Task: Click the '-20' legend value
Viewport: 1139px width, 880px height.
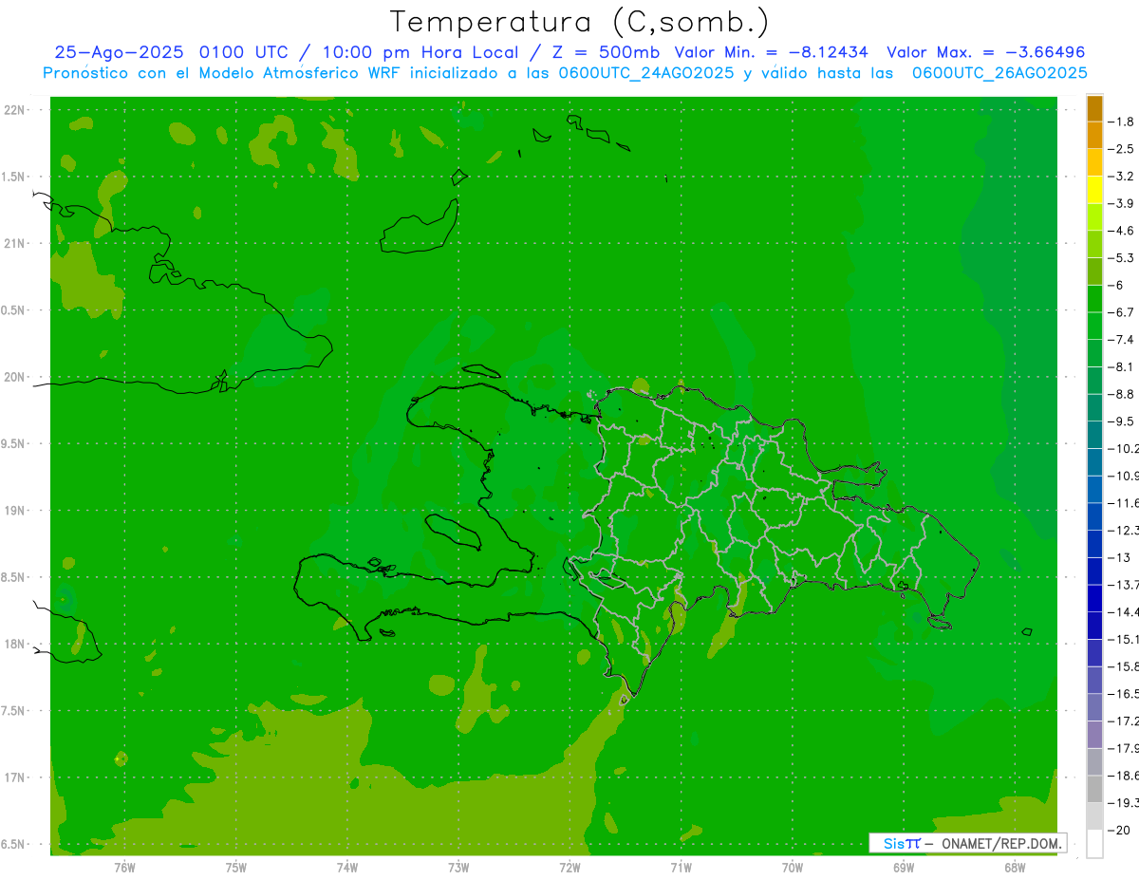Action: click(x=1120, y=831)
